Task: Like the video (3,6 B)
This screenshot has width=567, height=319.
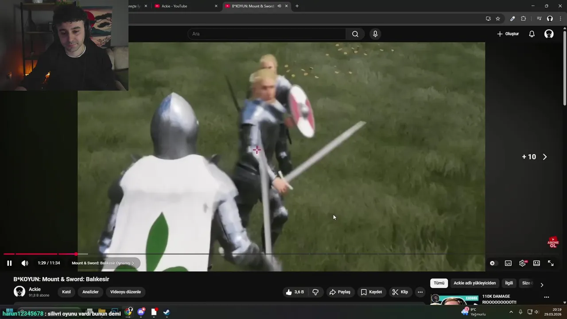Action: 295,292
